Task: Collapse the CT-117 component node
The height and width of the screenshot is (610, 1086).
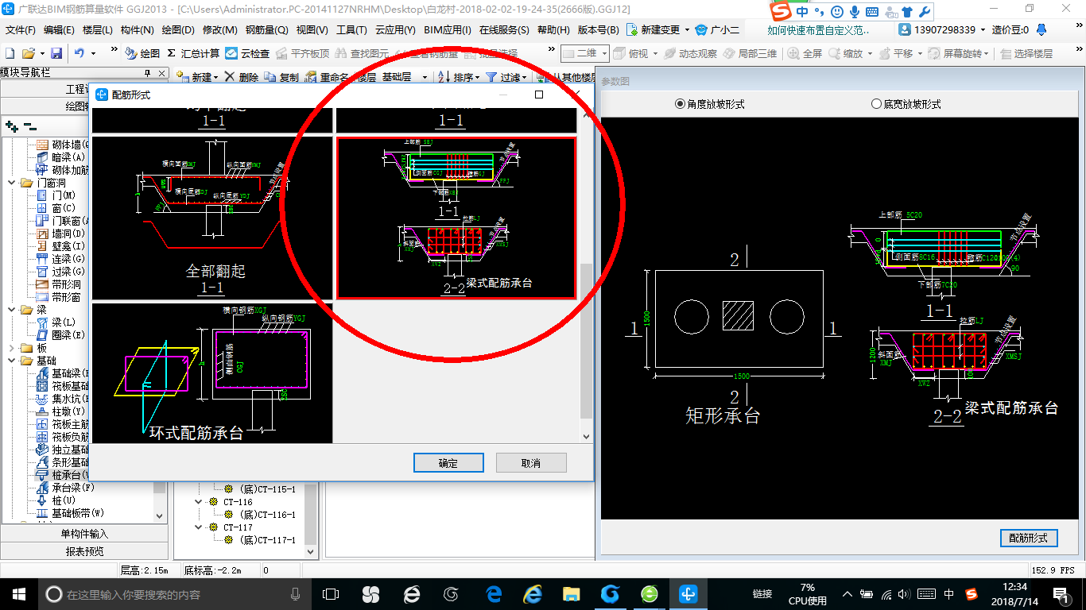Action: [x=199, y=527]
